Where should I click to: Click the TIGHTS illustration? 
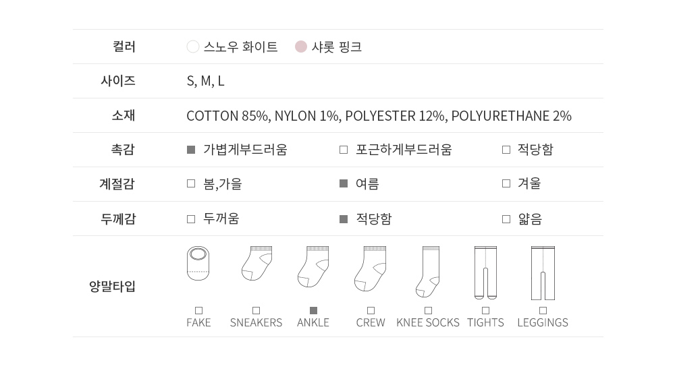point(485,272)
